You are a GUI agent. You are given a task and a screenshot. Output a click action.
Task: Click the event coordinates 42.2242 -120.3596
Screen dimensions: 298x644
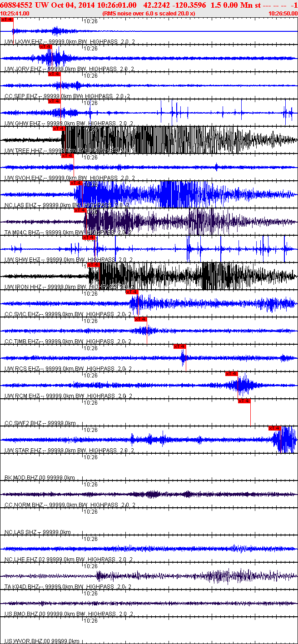point(174,5)
